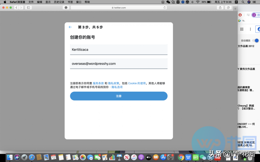Go back with the blue arrow in signup dialog
Screen dimensions: 260x162
(x=70, y=27)
